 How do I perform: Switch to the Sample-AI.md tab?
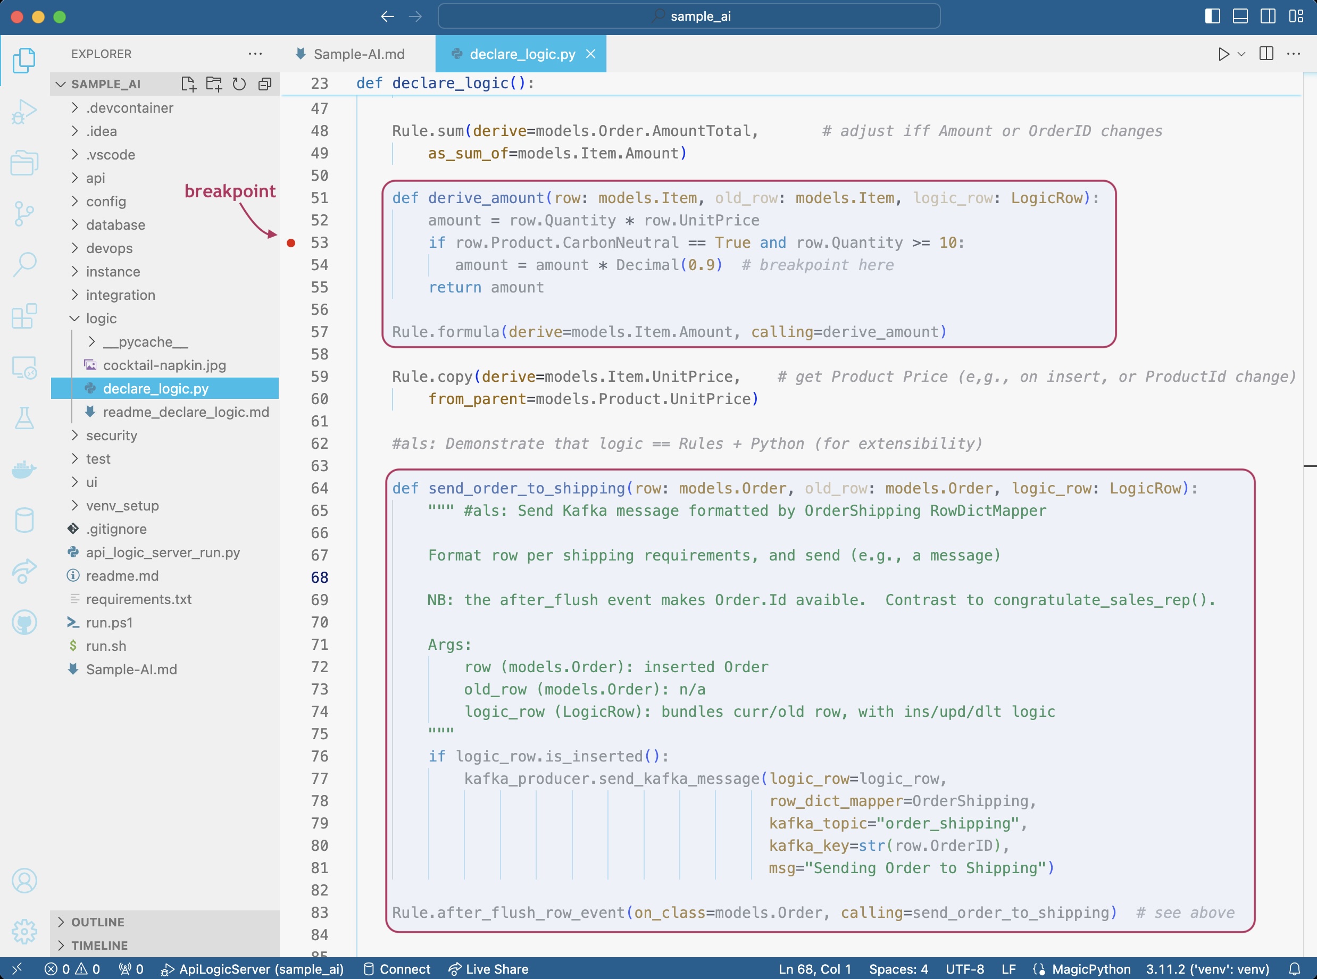358,54
